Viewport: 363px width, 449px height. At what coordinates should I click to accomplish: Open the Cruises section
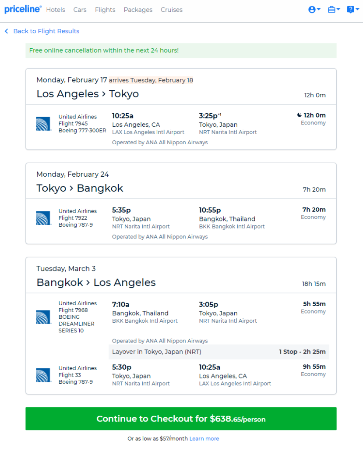click(x=171, y=10)
